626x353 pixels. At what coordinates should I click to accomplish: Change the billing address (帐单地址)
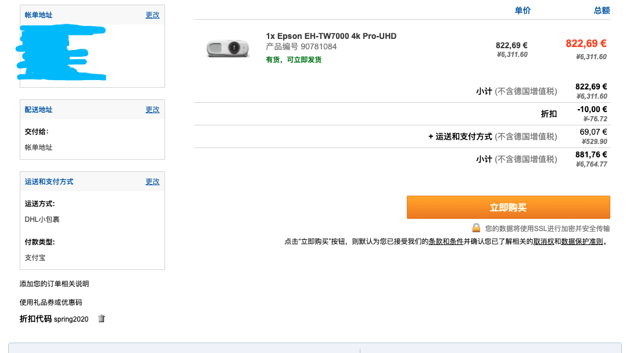(152, 15)
